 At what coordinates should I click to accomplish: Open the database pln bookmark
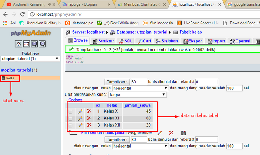point(79,23)
